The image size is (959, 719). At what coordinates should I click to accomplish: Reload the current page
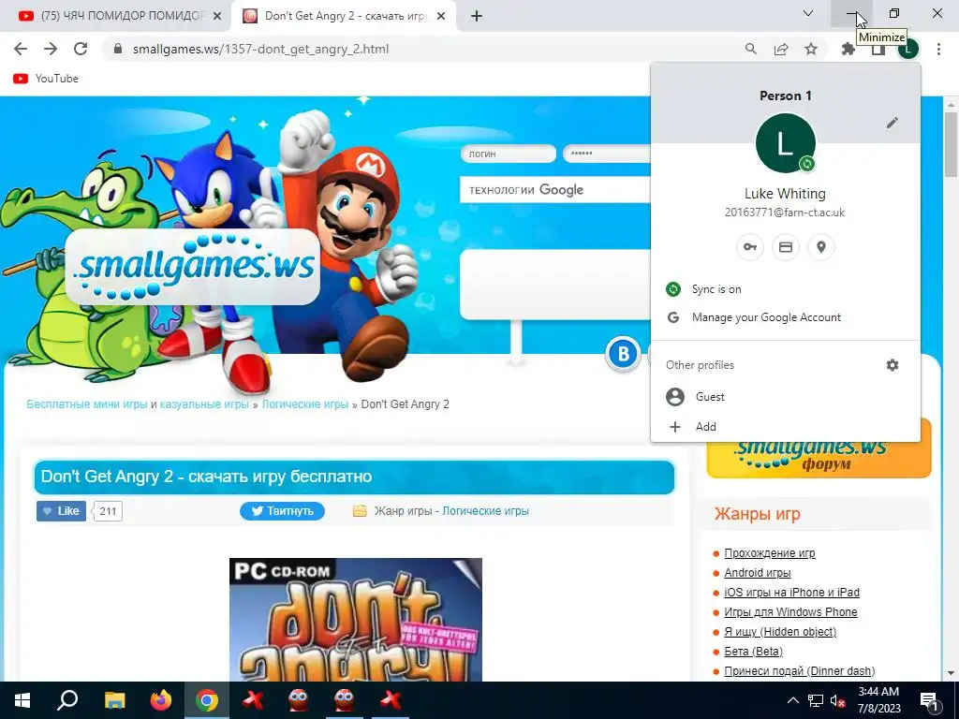[x=81, y=49]
